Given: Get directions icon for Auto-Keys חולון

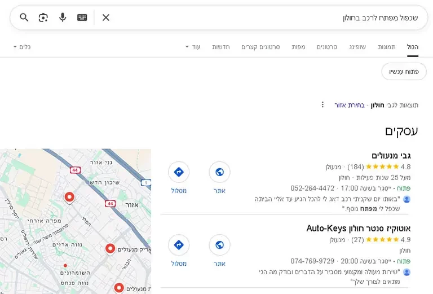Looking at the screenshot, I should 179,245.
